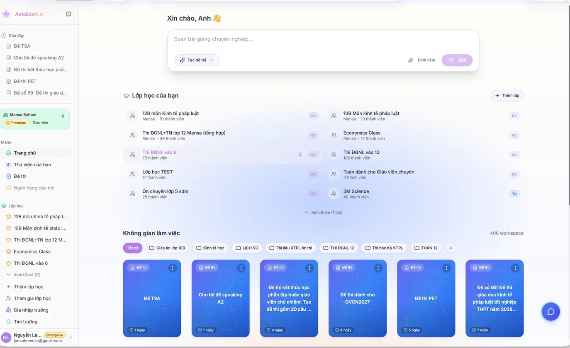This screenshot has width=570, height=348.
Task: Click Thêm lớp học in sidebar
Action: pyautogui.click(x=36, y=287)
